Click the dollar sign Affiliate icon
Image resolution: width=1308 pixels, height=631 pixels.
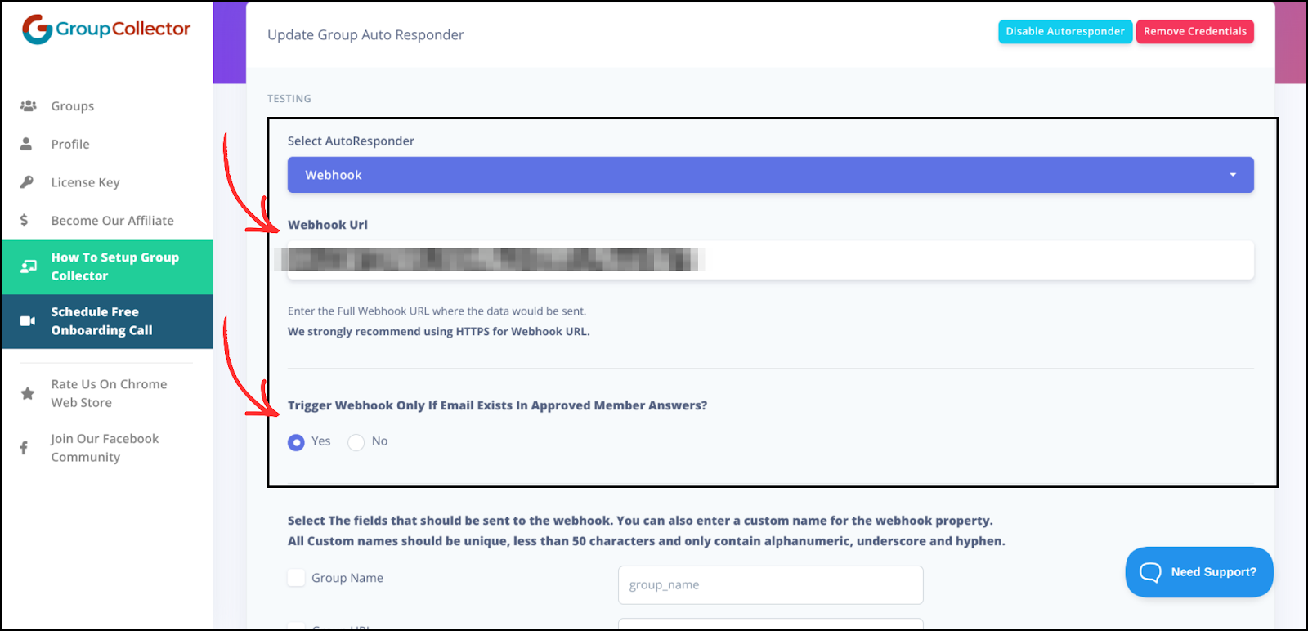click(x=25, y=220)
